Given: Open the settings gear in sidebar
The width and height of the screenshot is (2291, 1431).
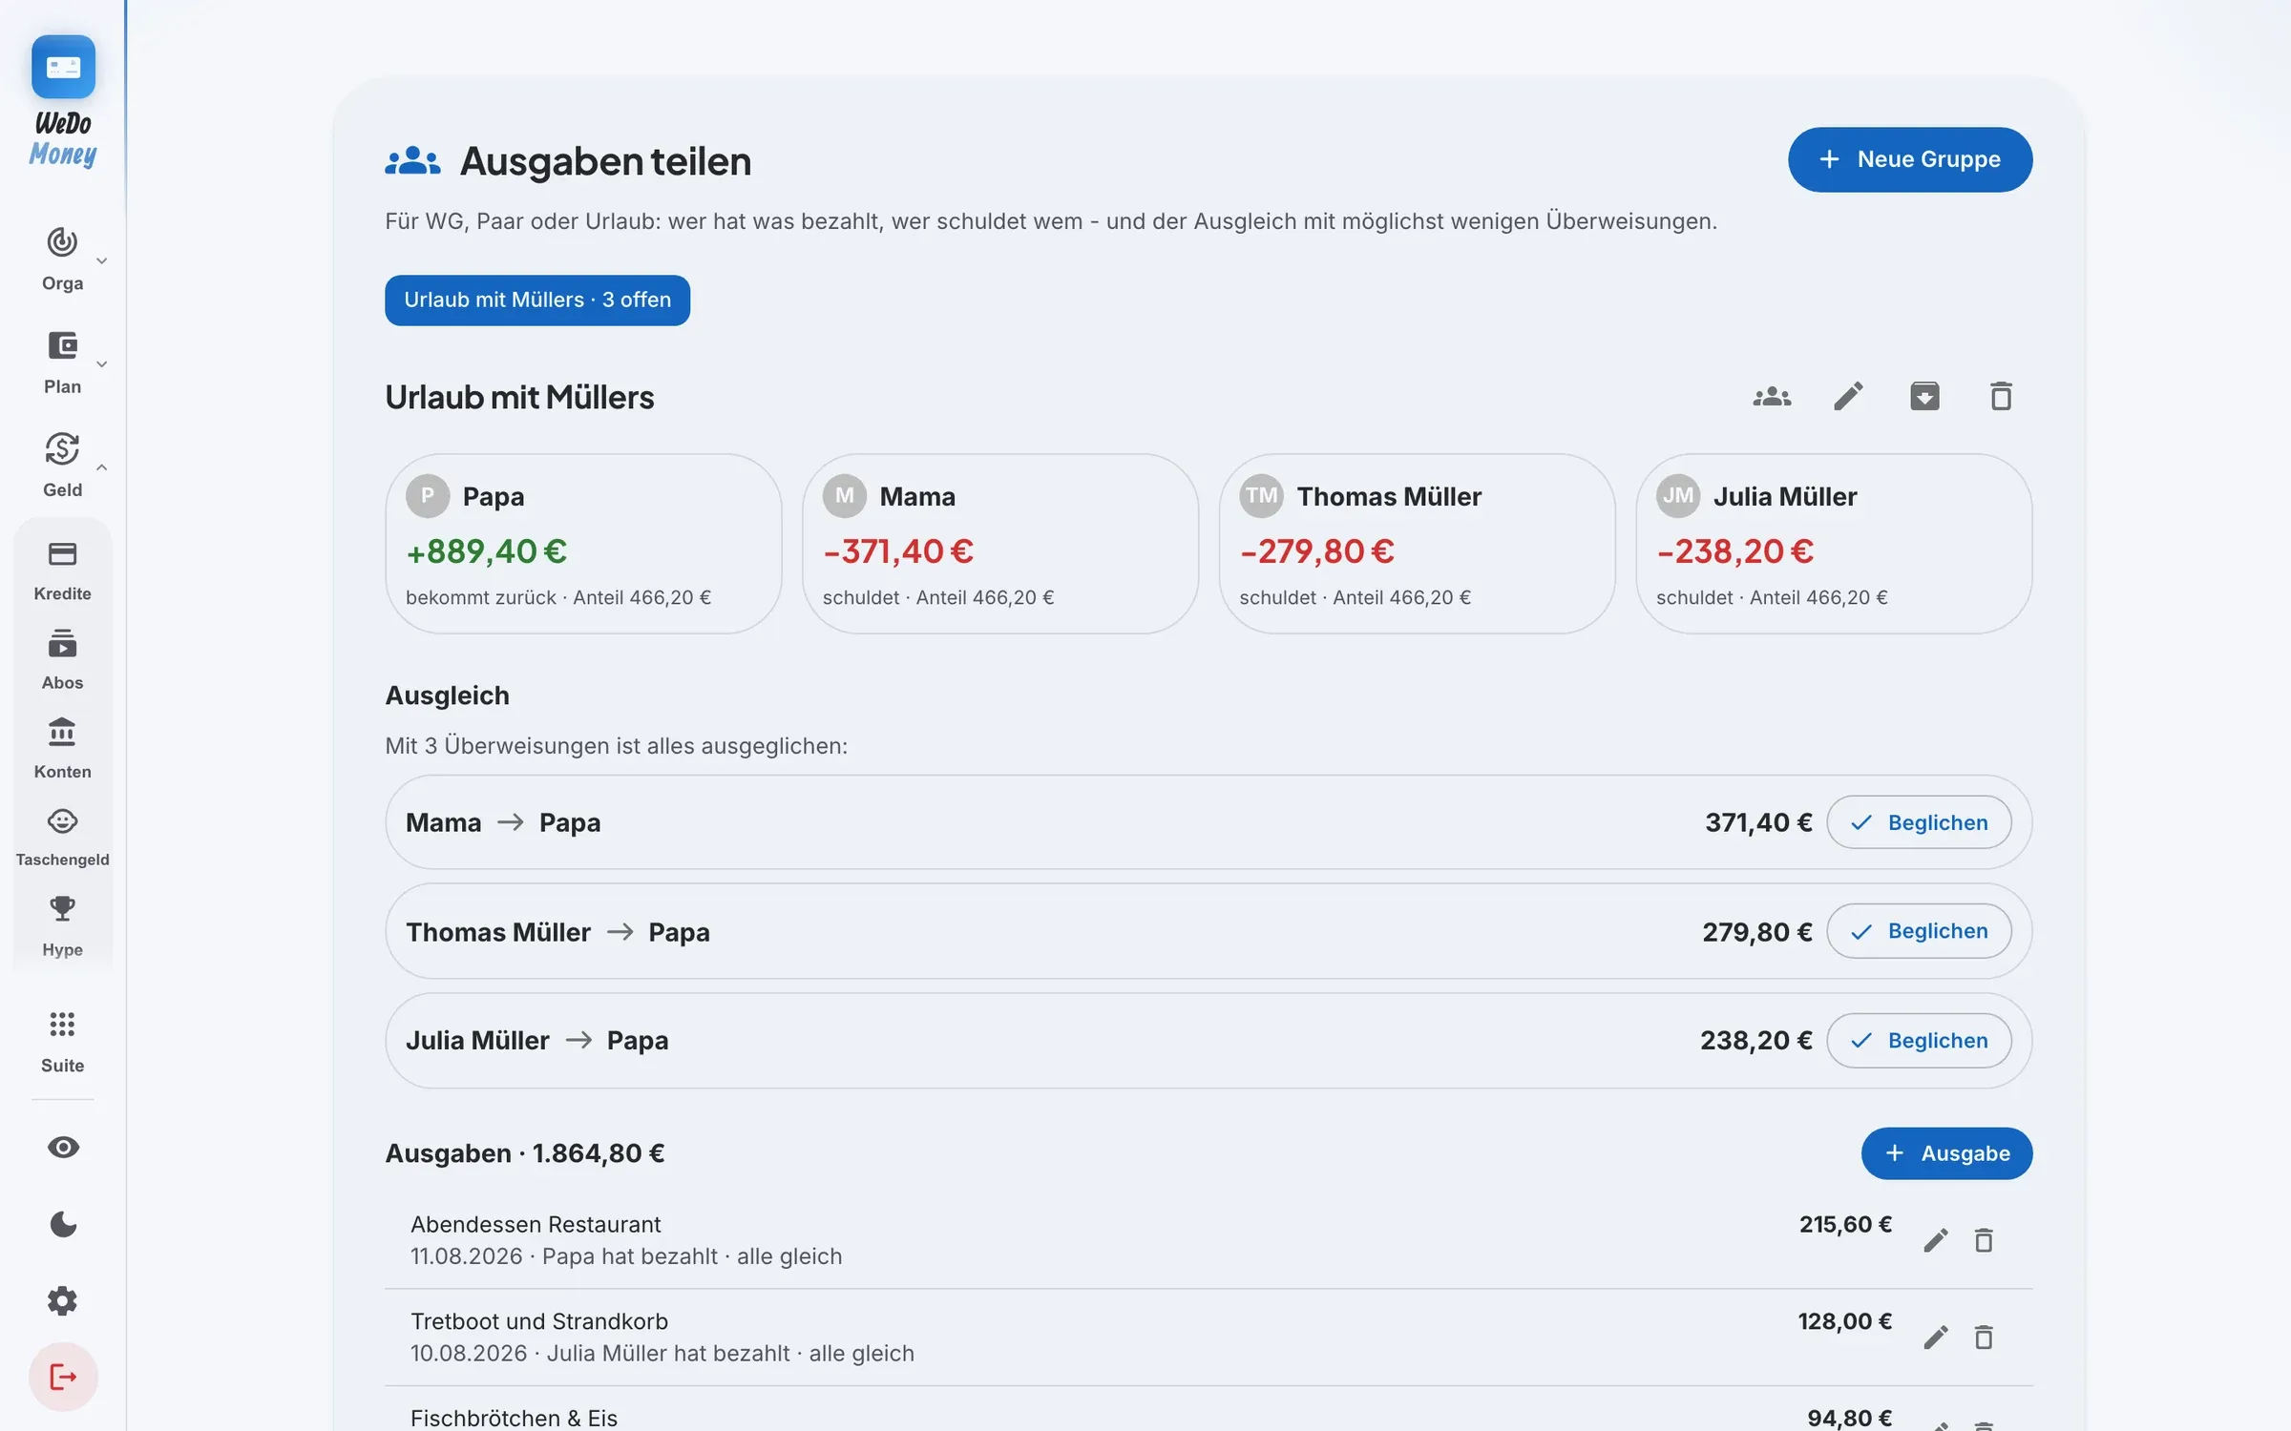Looking at the screenshot, I should point(62,1300).
